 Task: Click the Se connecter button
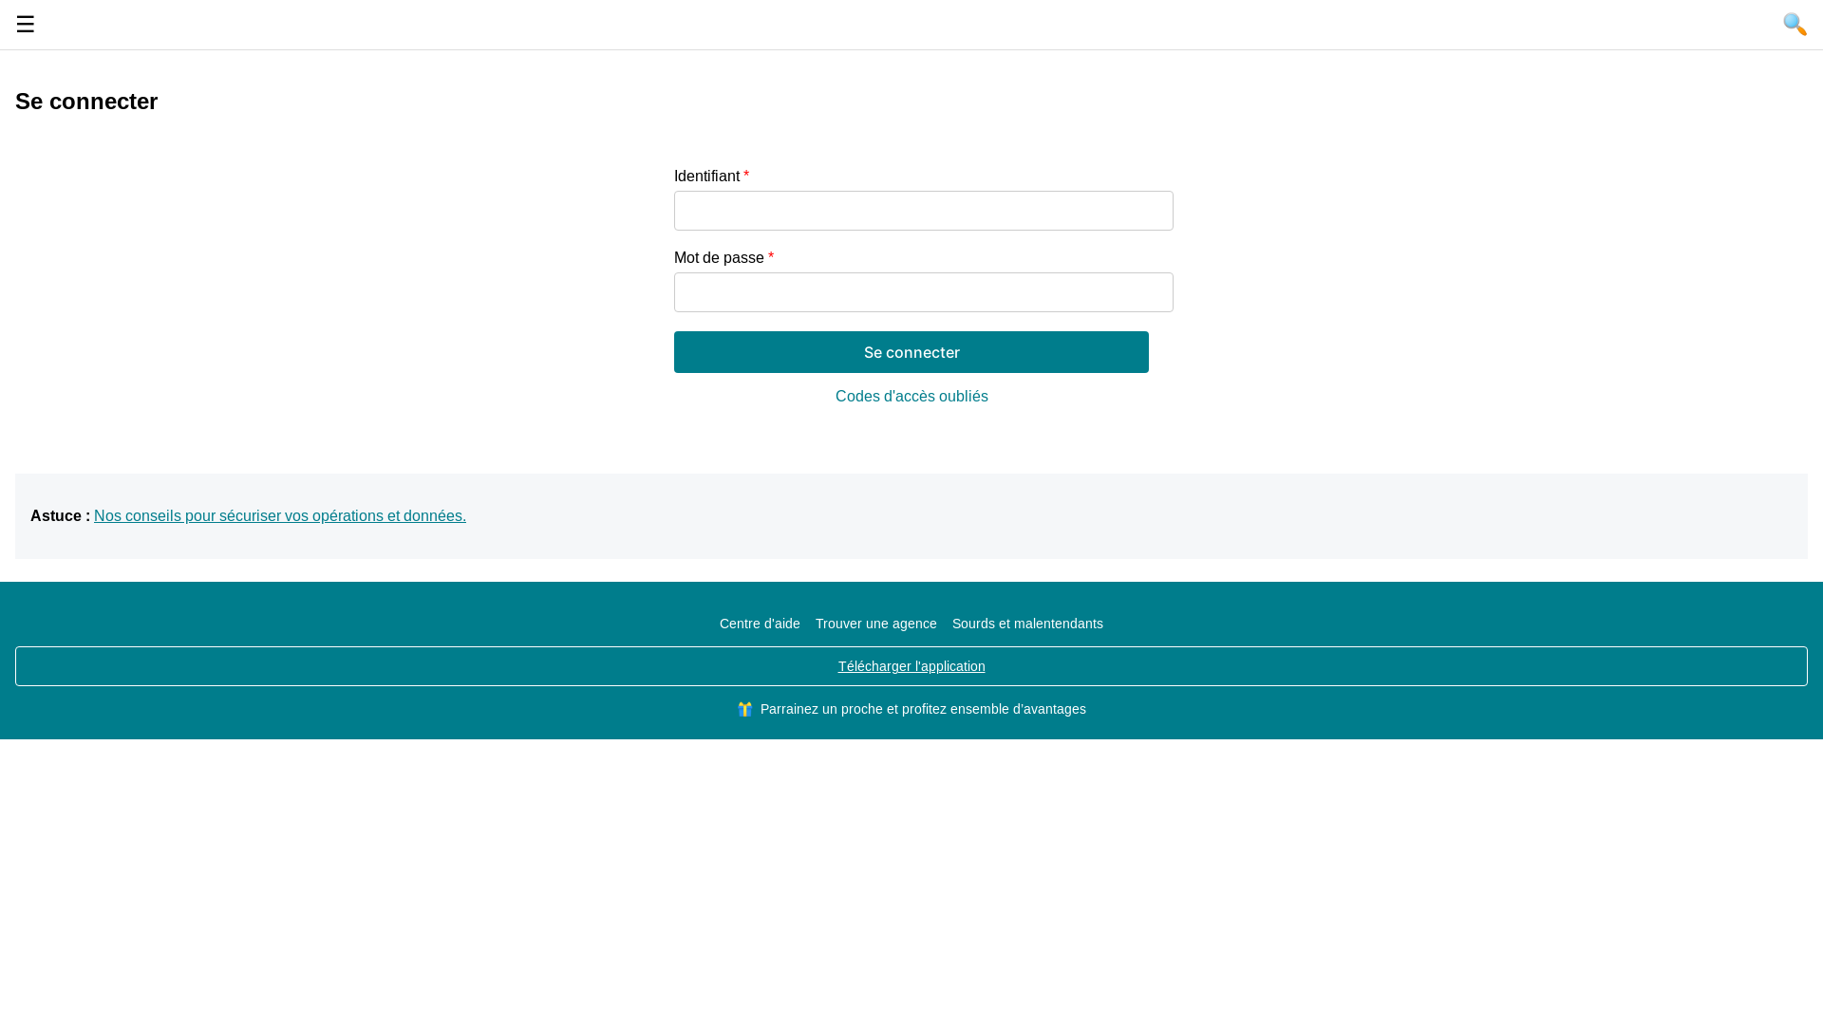click(x=911, y=352)
